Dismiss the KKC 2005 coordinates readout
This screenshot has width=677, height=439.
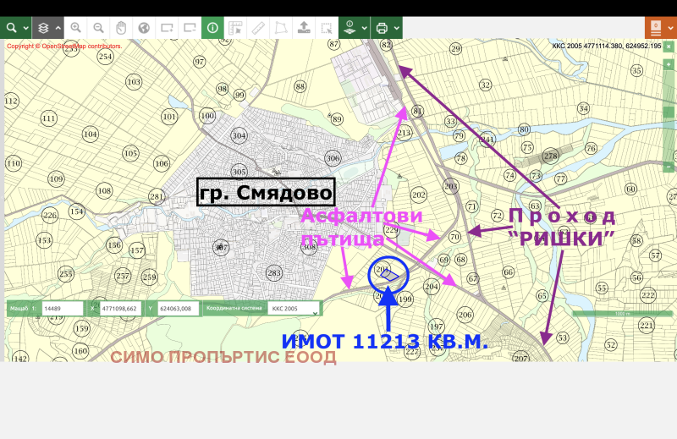click(606, 46)
